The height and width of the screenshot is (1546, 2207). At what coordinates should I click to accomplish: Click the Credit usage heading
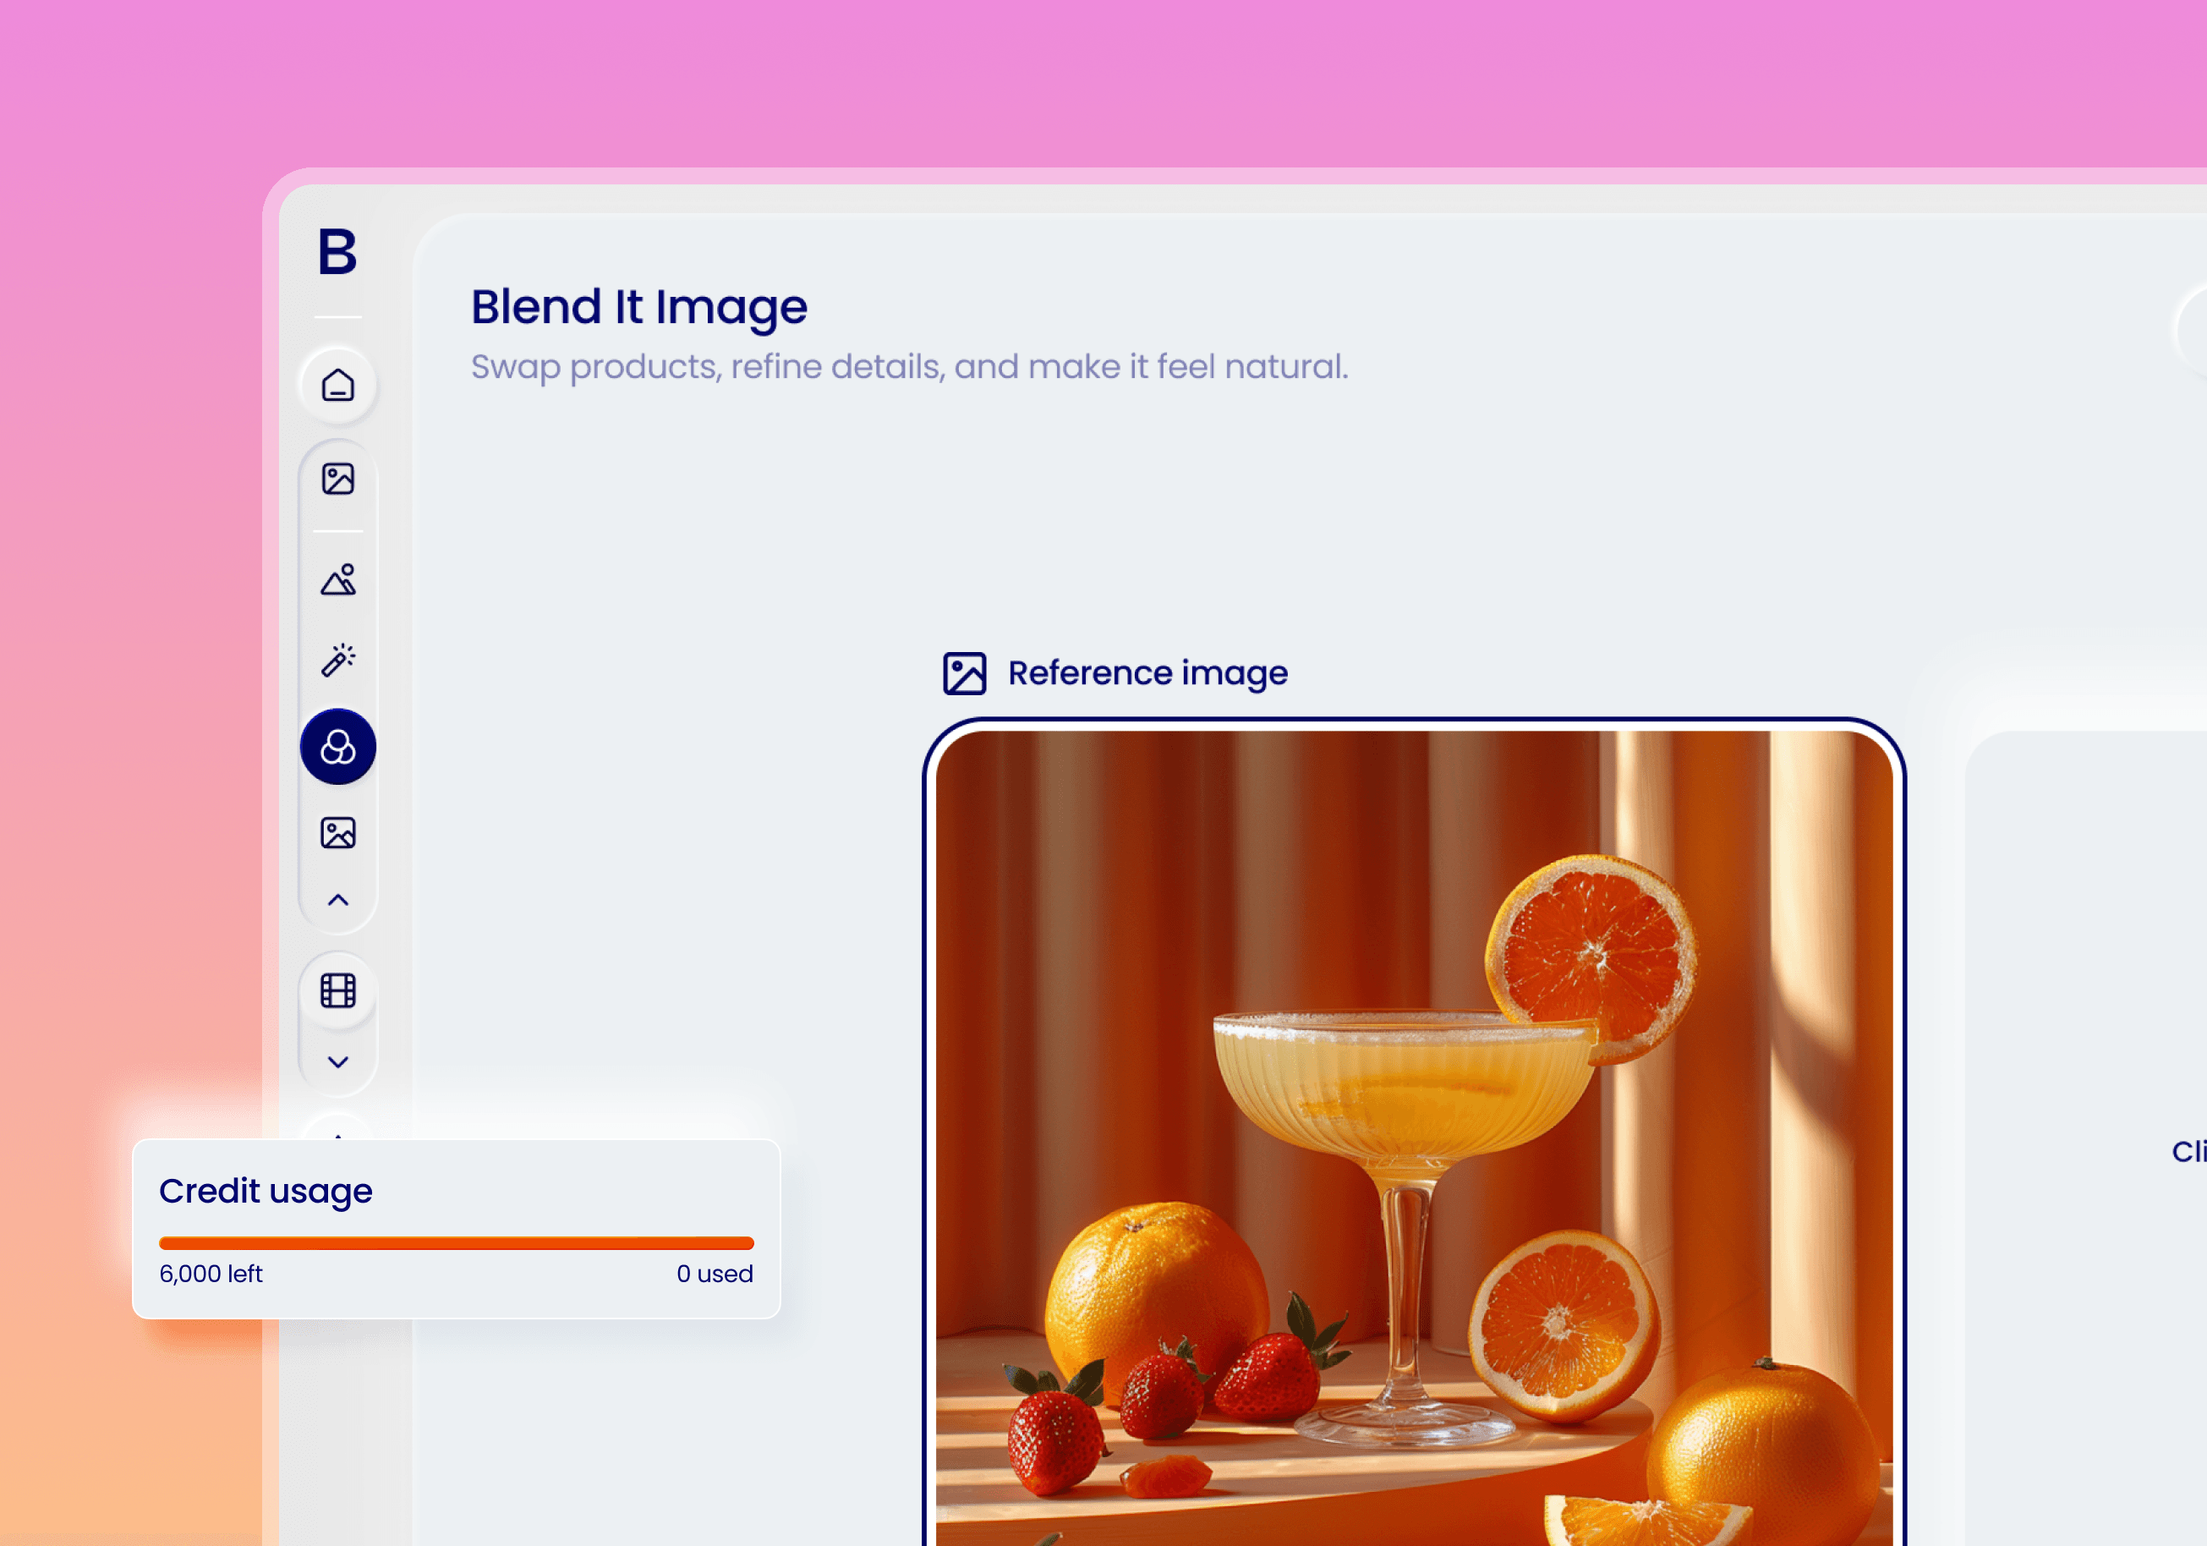click(266, 1192)
